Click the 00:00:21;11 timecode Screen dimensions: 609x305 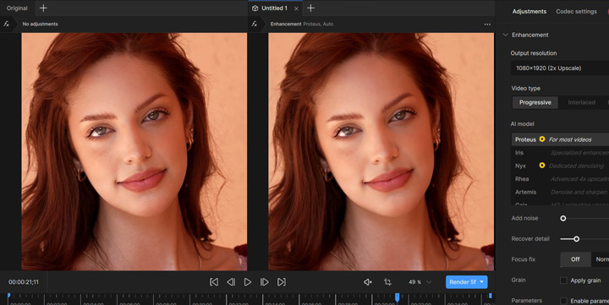(24, 282)
